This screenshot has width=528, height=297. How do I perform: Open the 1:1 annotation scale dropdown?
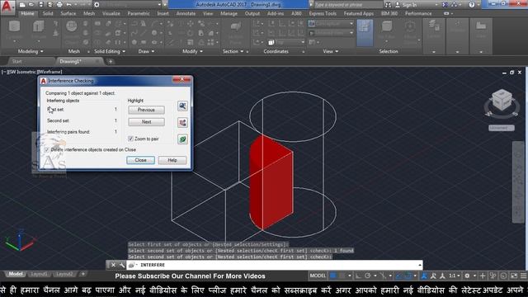coord(455,276)
